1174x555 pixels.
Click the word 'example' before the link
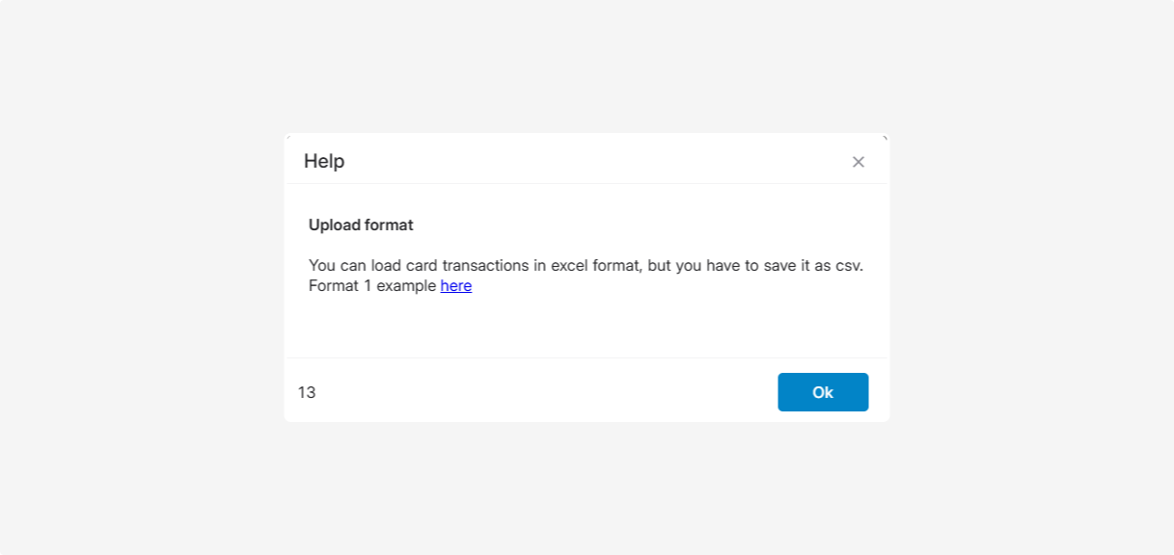click(x=406, y=286)
